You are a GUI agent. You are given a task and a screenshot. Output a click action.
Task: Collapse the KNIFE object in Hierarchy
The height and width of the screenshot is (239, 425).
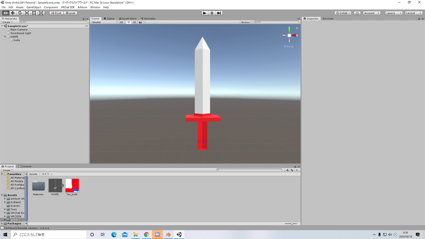[x=5, y=37]
